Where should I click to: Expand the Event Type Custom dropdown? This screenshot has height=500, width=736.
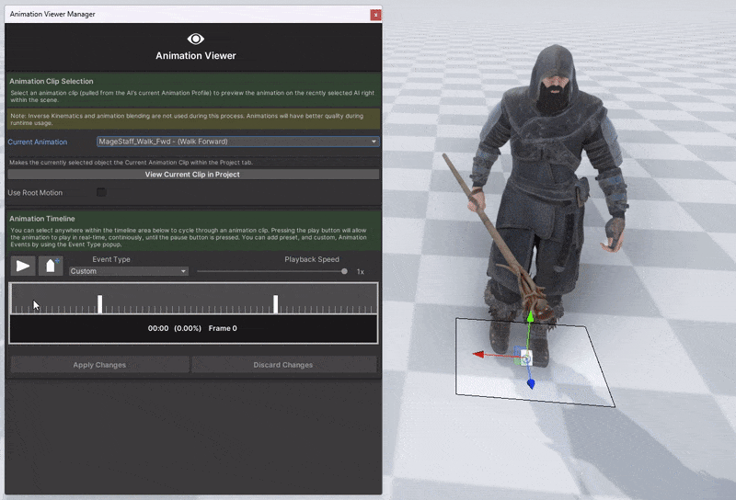coord(129,271)
